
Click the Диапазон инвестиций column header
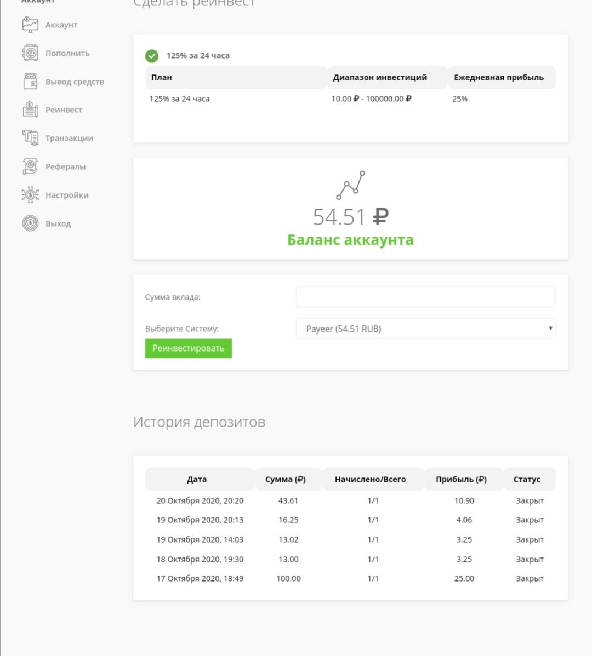[388, 77]
